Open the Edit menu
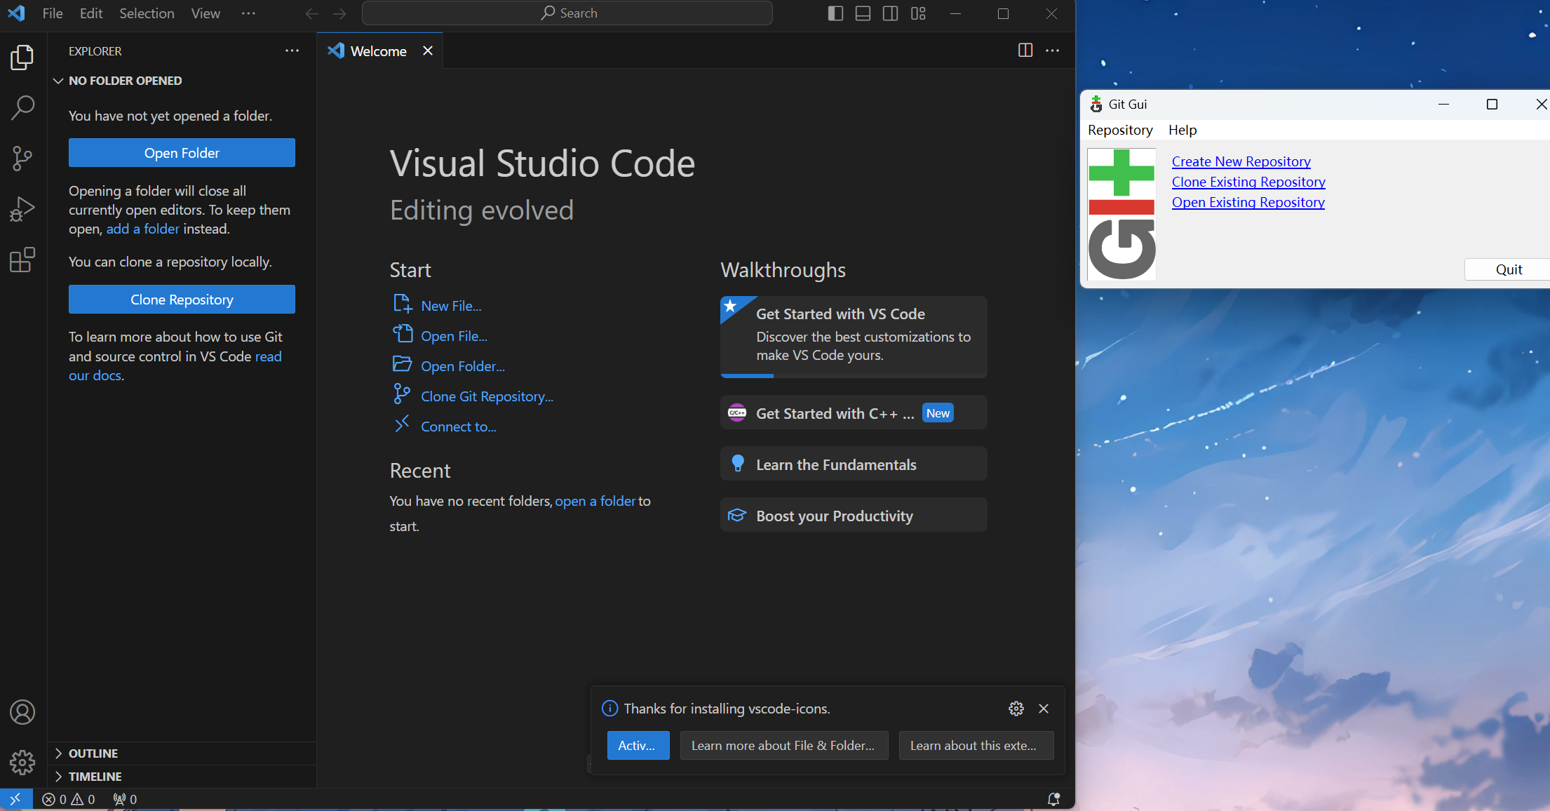1550x811 pixels. pos(91,13)
